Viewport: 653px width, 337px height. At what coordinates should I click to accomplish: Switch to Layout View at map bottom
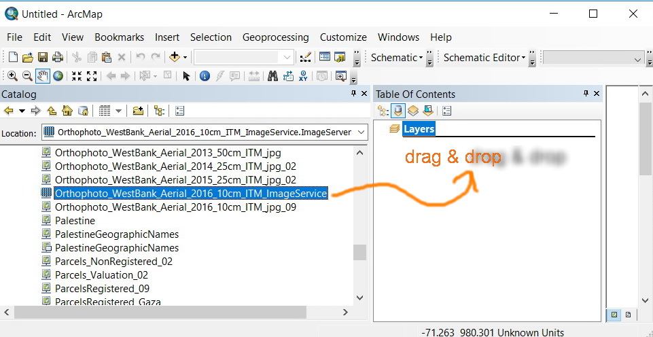point(629,315)
